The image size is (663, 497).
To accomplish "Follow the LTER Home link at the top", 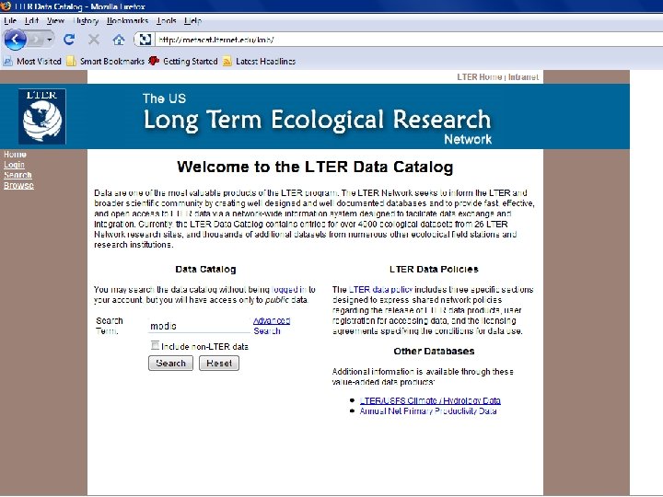I will 479,77.
